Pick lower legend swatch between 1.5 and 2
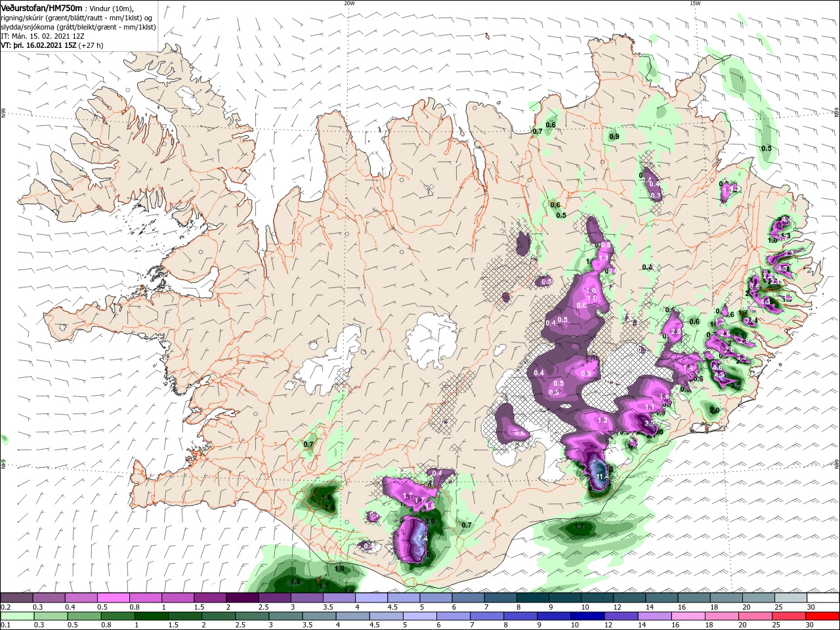Image resolution: width=840 pixels, height=630 pixels. tap(185, 616)
